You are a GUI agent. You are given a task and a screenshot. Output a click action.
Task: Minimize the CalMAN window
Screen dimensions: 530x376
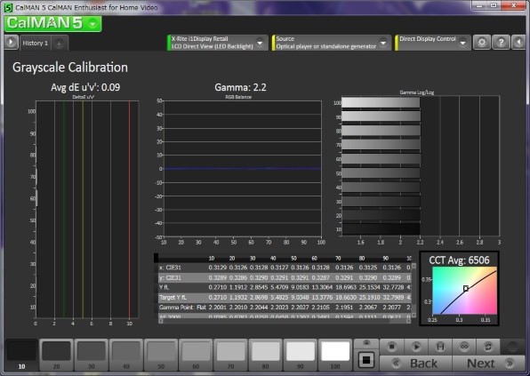(478, 5)
